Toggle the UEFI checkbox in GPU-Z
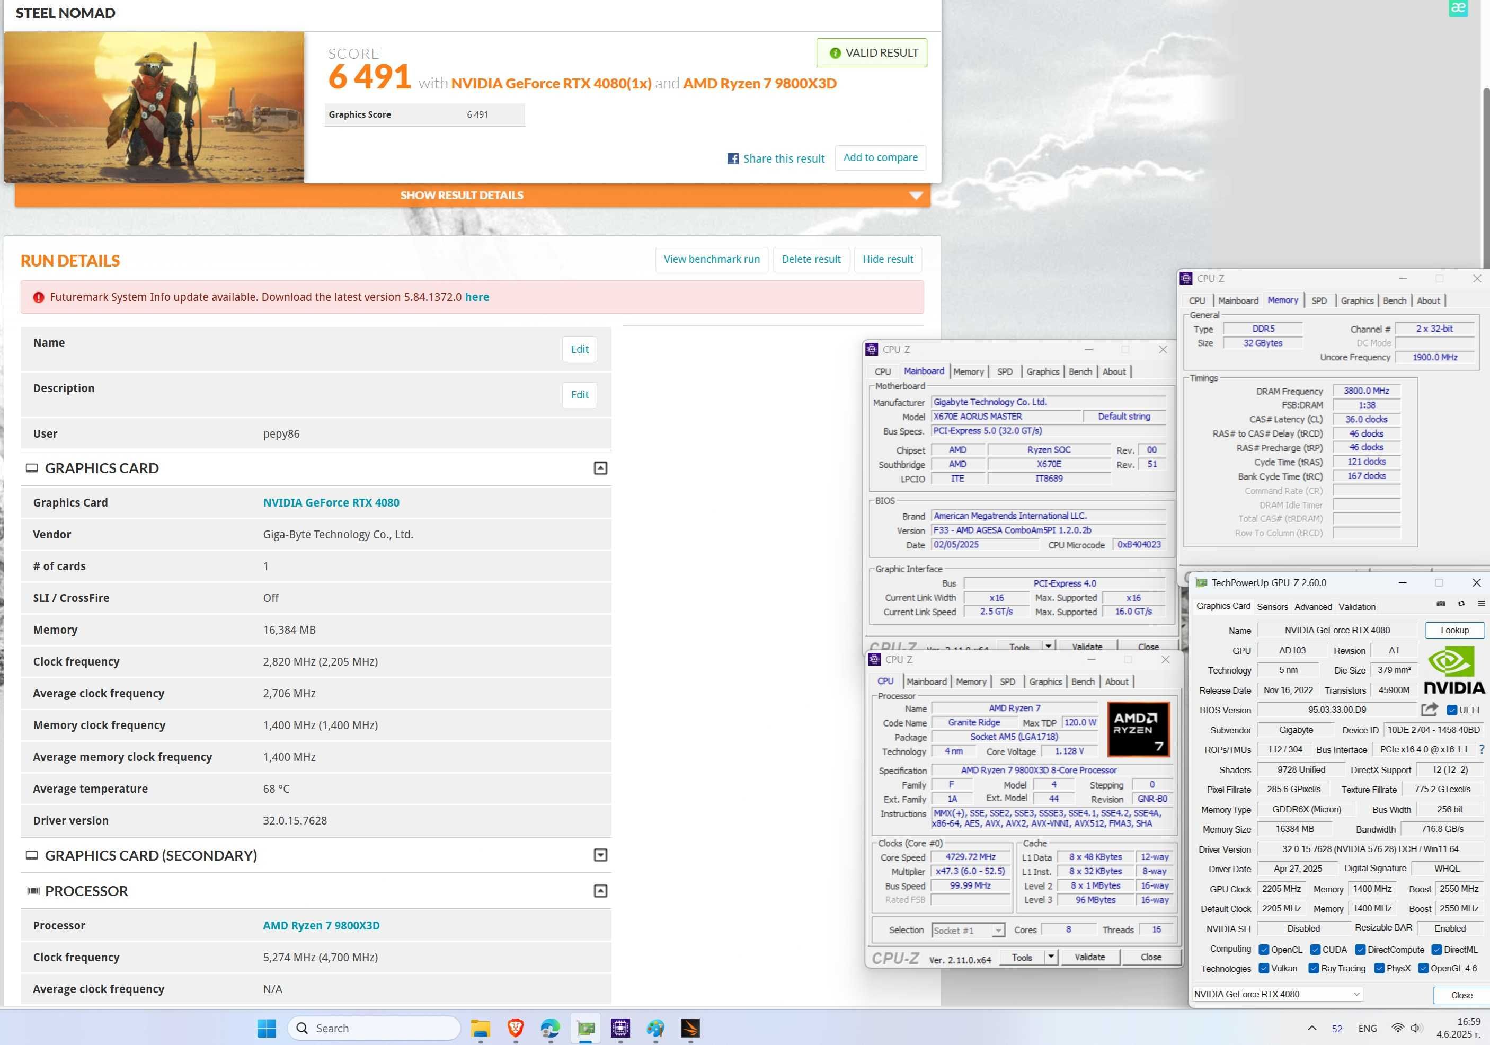 (x=1452, y=710)
